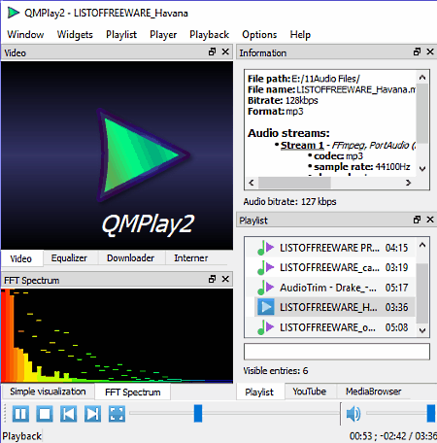Switch to Simple visualization tab
The height and width of the screenshot is (443, 437).
click(x=48, y=392)
